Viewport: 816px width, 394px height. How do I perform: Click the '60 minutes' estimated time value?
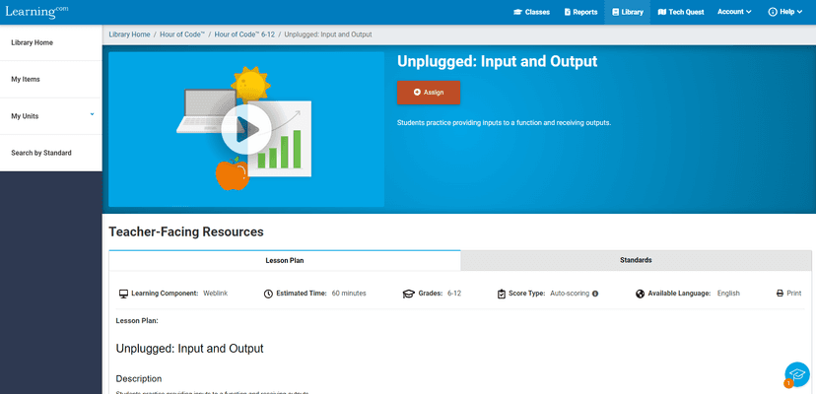pos(349,294)
